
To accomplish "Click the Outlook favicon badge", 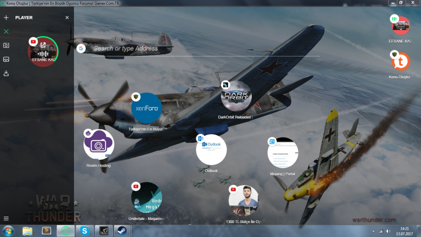I will (x=201, y=138).
